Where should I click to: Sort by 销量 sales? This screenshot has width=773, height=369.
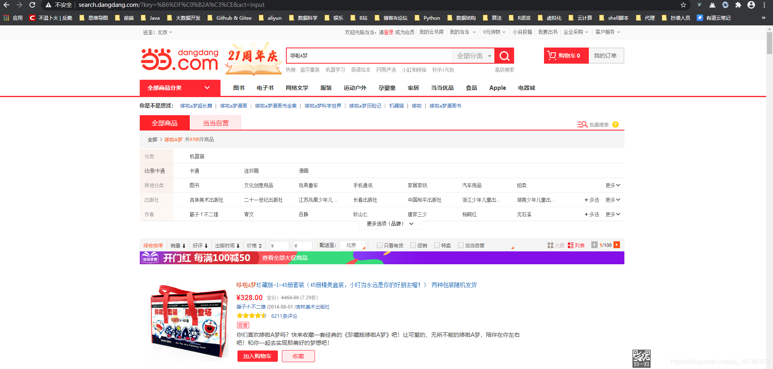point(178,245)
